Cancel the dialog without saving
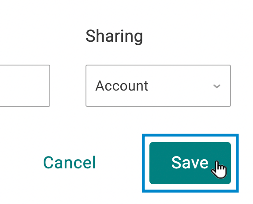253x204 pixels. point(69,163)
